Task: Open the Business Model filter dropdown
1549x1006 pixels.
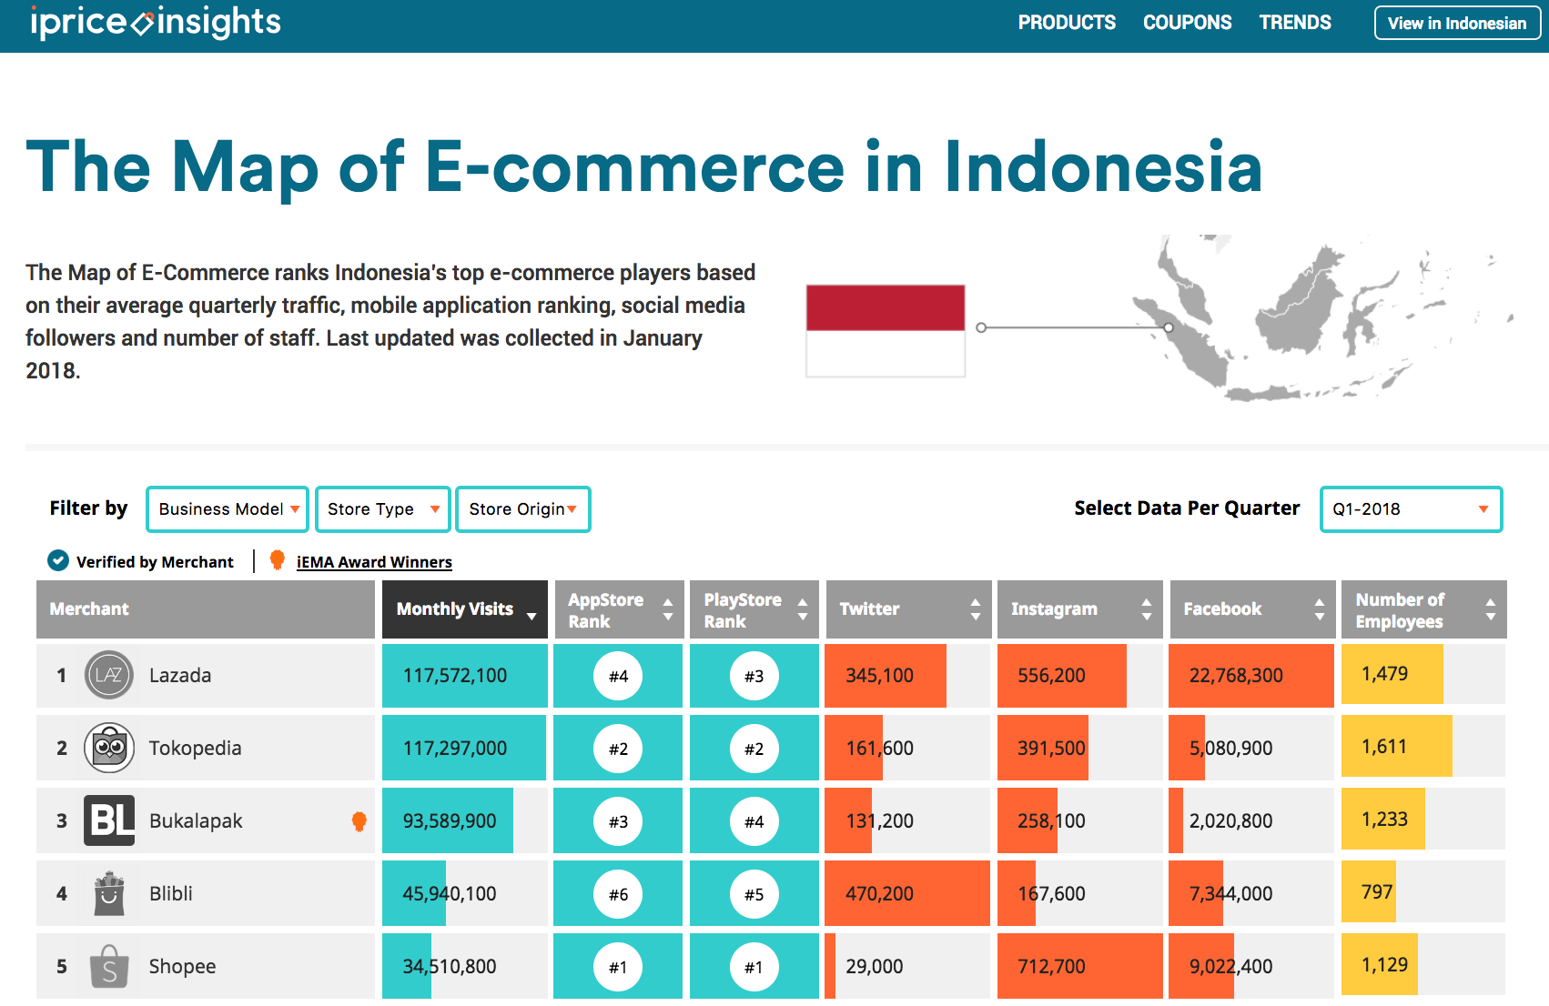Action: [x=228, y=509]
